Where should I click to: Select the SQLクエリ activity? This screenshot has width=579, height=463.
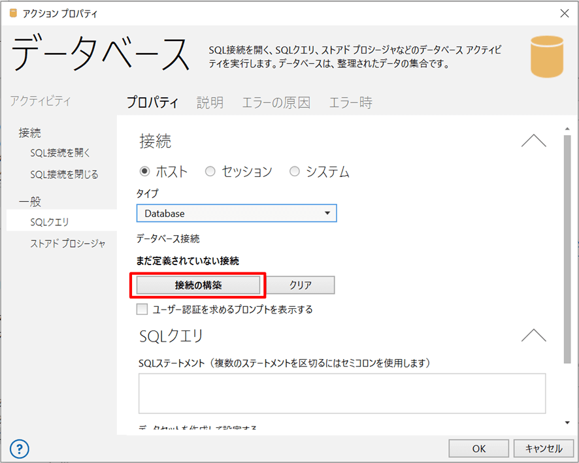pyautogui.click(x=61, y=222)
